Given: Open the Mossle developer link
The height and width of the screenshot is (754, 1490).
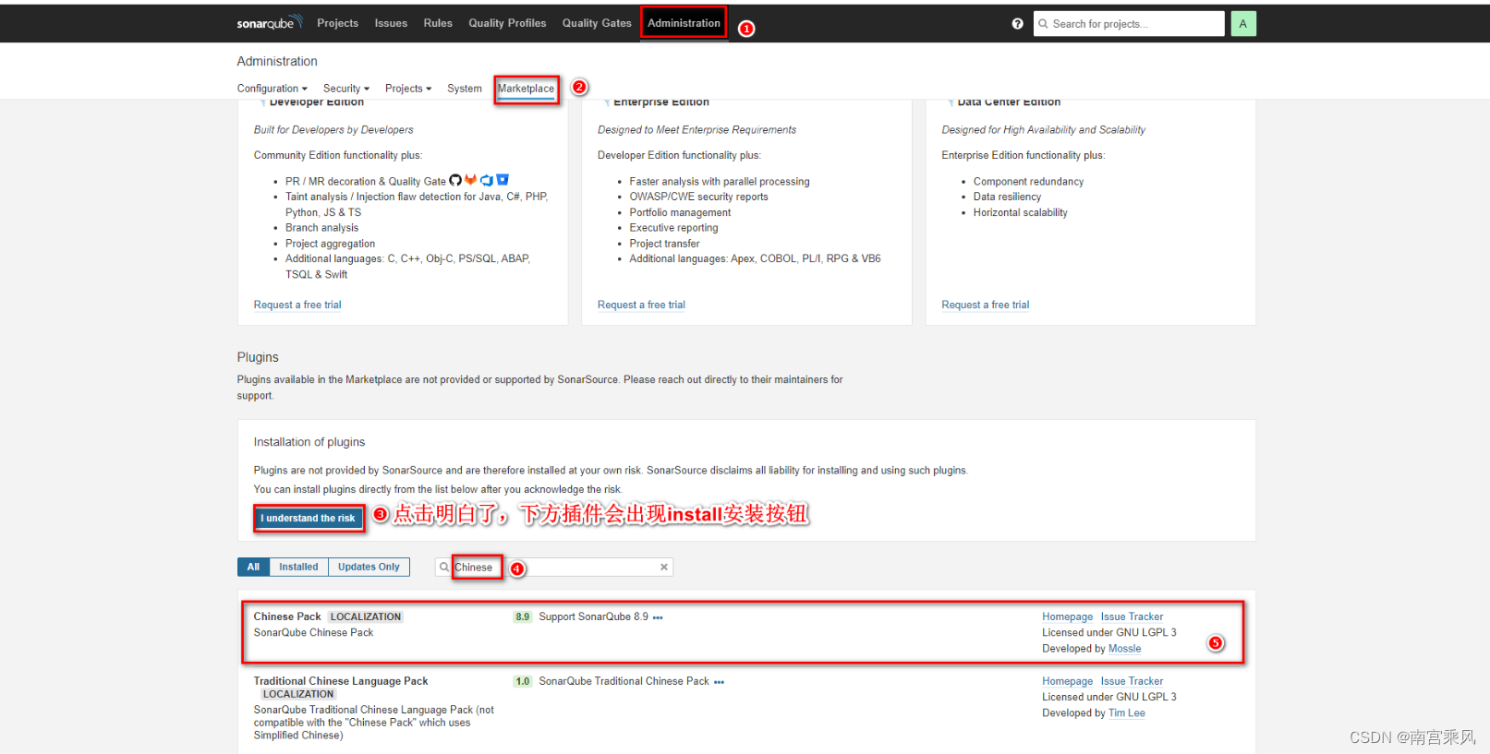Looking at the screenshot, I should [1124, 650].
